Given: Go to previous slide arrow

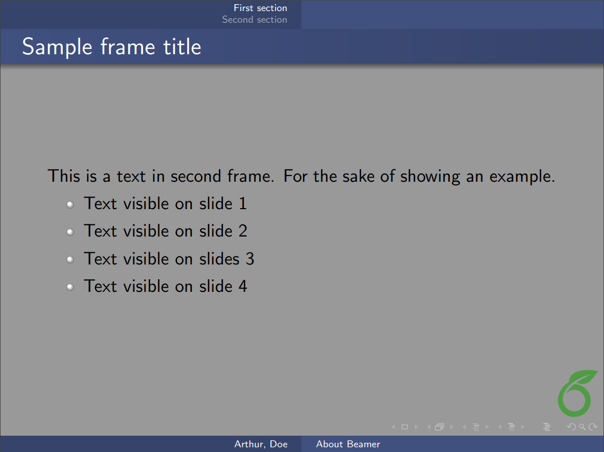Looking at the screenshot, I should (x=393, y=427).
